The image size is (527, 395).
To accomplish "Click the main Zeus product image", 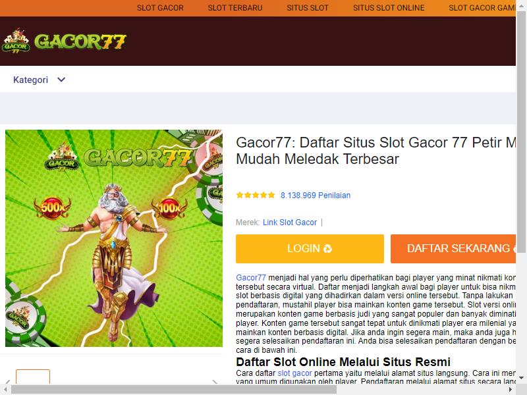I will coord(114,238).
